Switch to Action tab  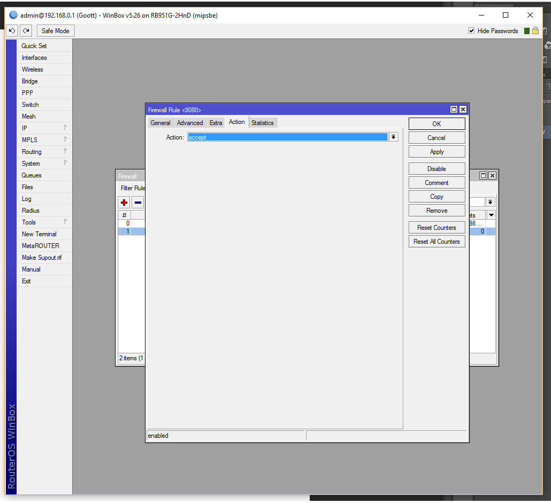pyautogui.click(x=237, y=122)
